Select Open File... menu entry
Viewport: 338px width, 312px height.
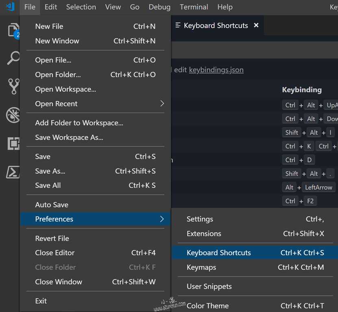click(x=95, y=60)
